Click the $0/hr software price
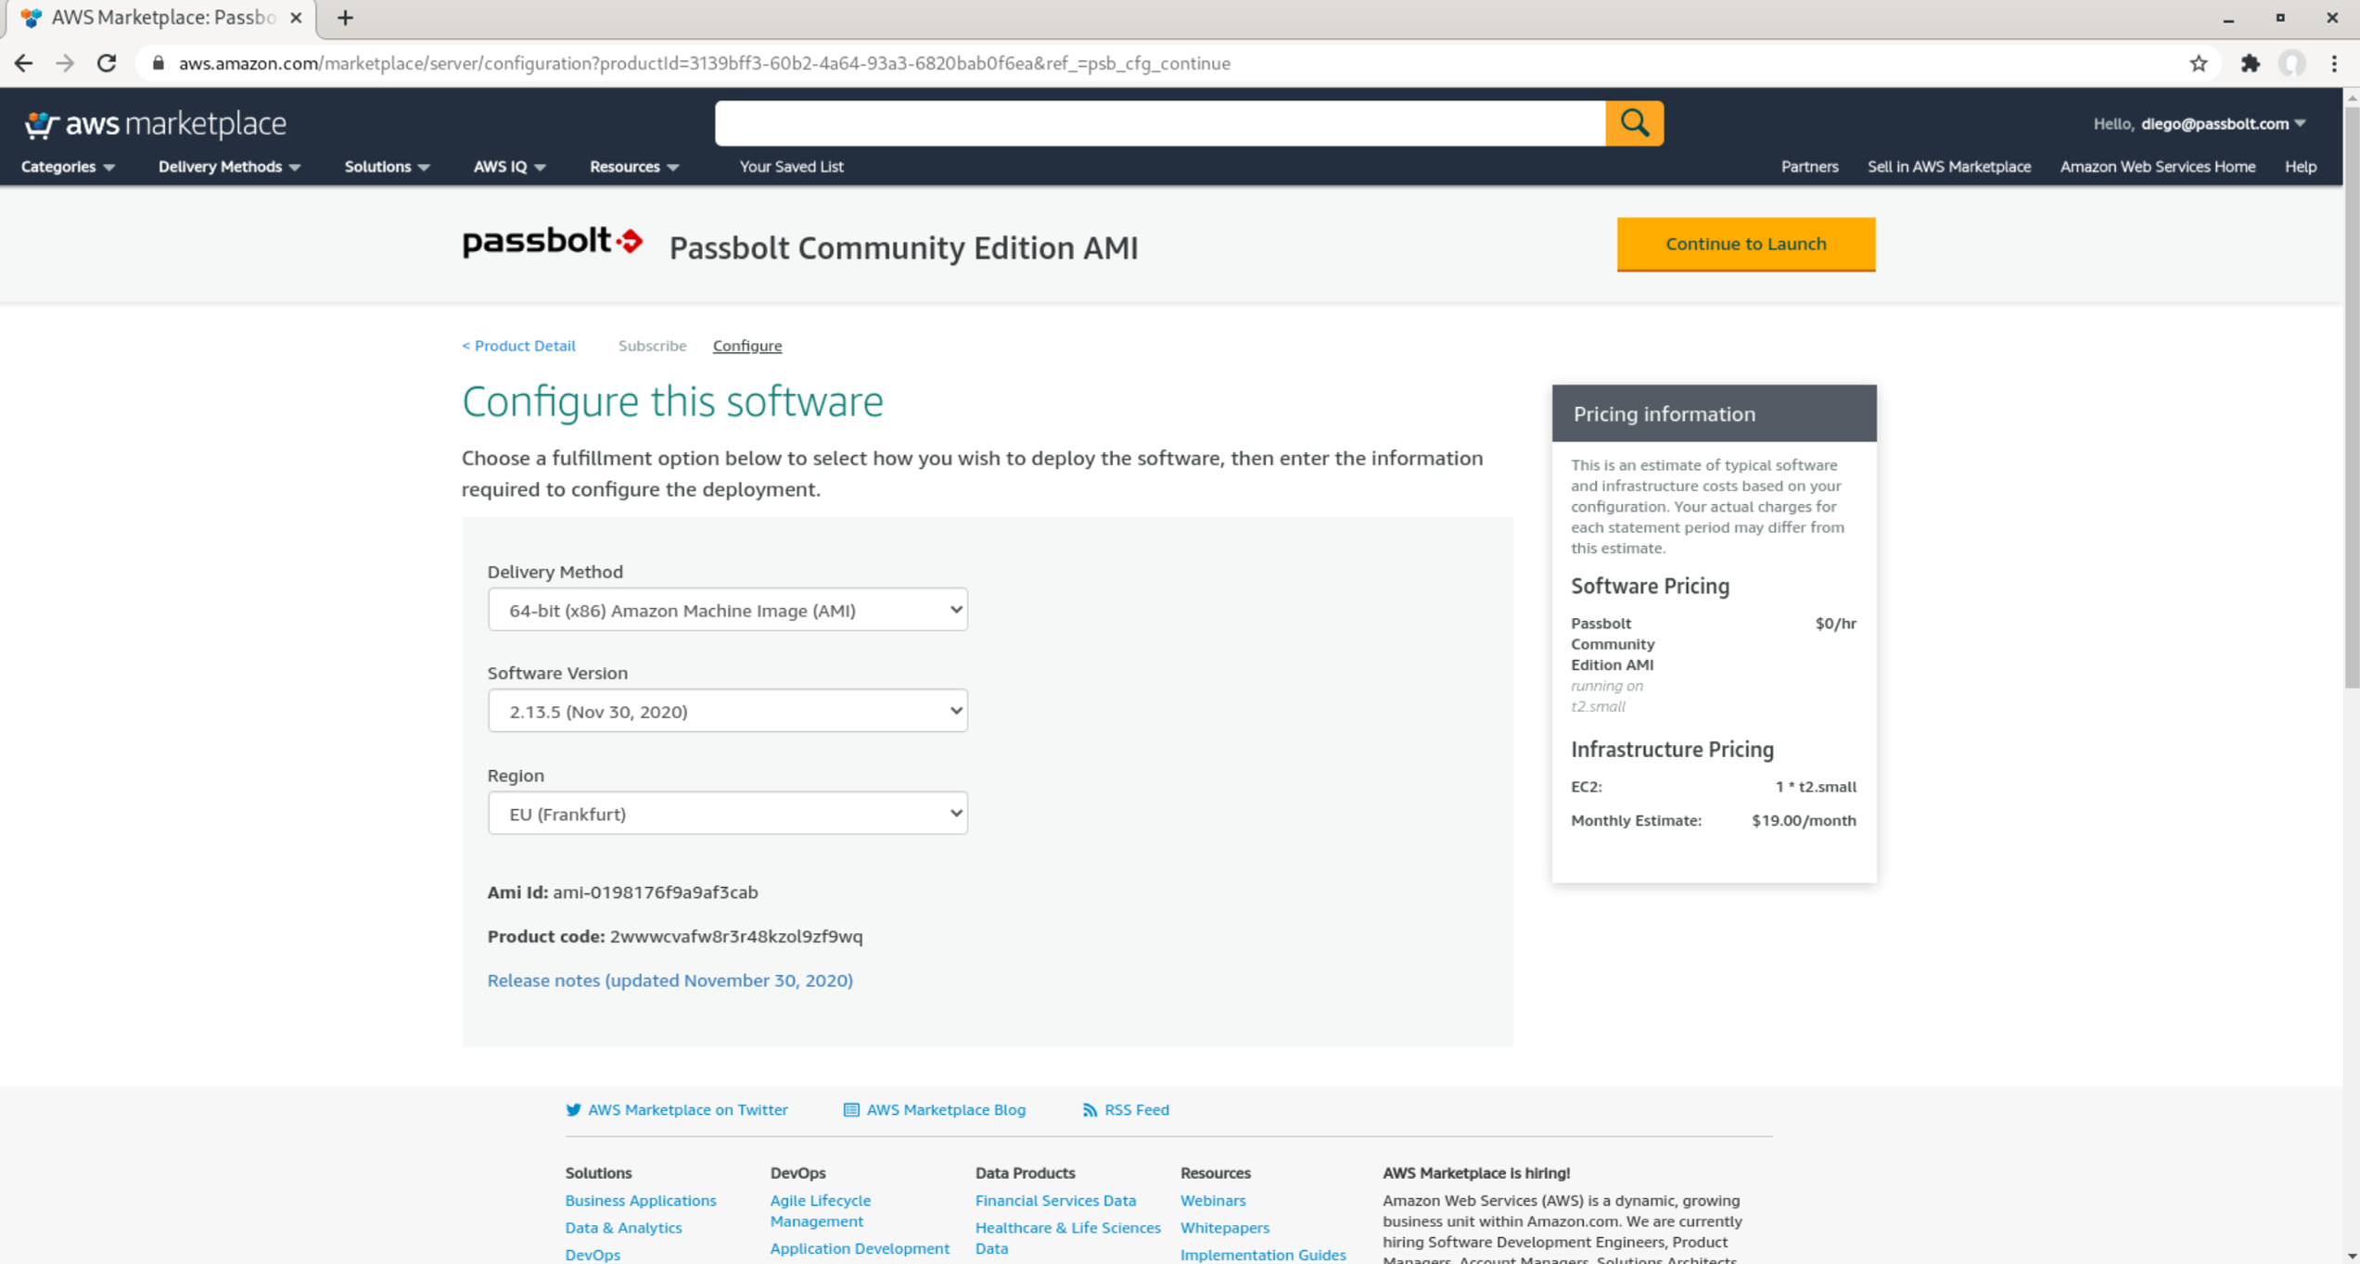Screen dimensions: 2360x1264 1835,623
